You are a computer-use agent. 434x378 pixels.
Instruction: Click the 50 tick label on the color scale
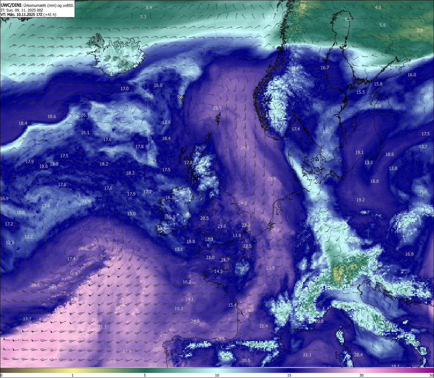pos(431,375)
